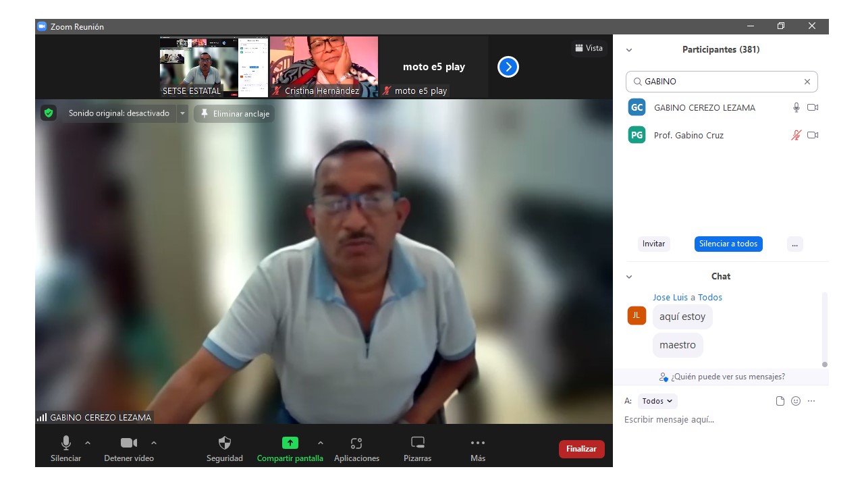Select Cristina Hernández video thumbnail
The width and height of the screenshot is (864, 486).
[x=324, y=67]
